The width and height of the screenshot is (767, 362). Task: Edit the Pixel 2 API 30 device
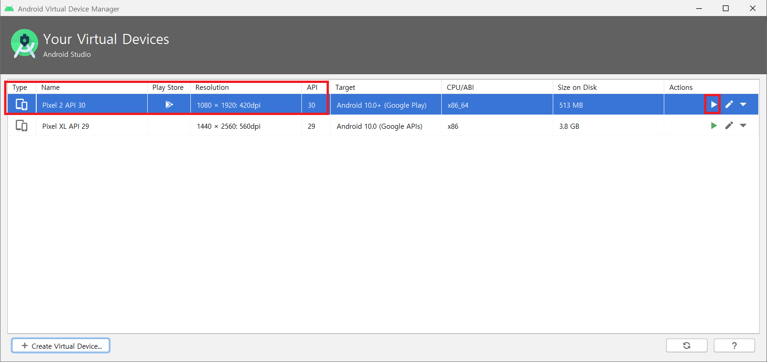click(729, 104)
